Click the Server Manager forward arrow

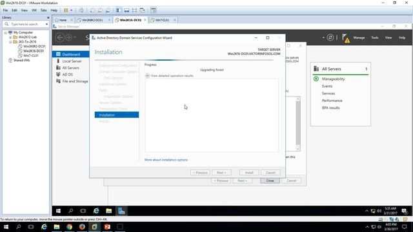click(68, 37)
